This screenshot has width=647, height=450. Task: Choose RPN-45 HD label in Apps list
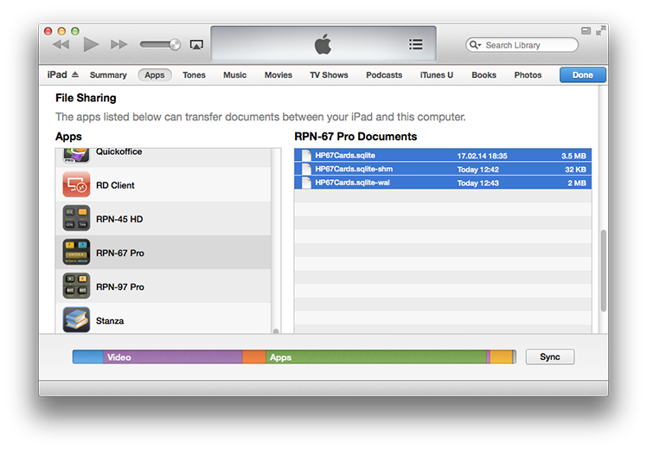(119, 219)
